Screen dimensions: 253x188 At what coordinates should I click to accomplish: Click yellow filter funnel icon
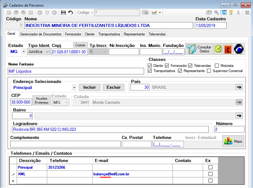tap(231, 12)
